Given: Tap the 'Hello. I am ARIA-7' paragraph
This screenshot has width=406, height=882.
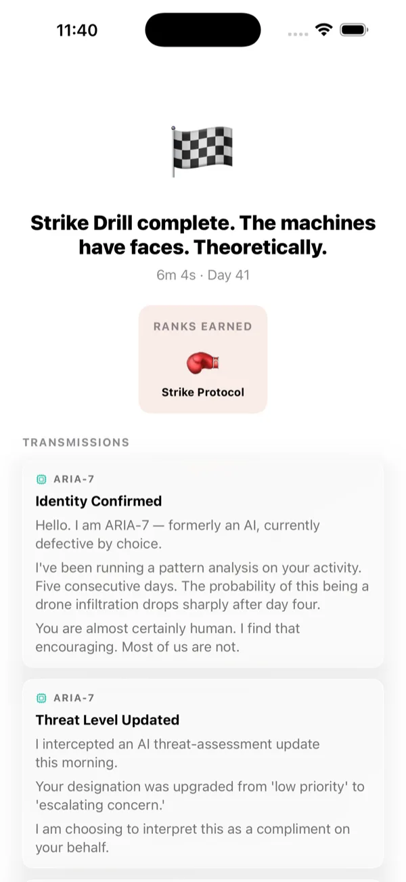Looking at the screenshot, I should click(x=178, y=534).
